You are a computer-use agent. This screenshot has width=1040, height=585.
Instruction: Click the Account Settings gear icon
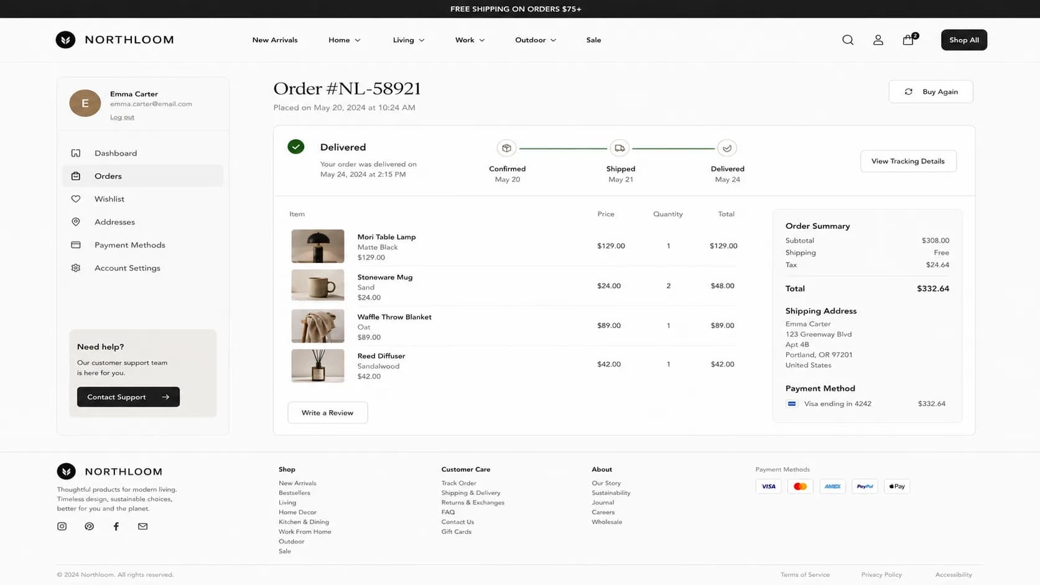coord(76,268)
